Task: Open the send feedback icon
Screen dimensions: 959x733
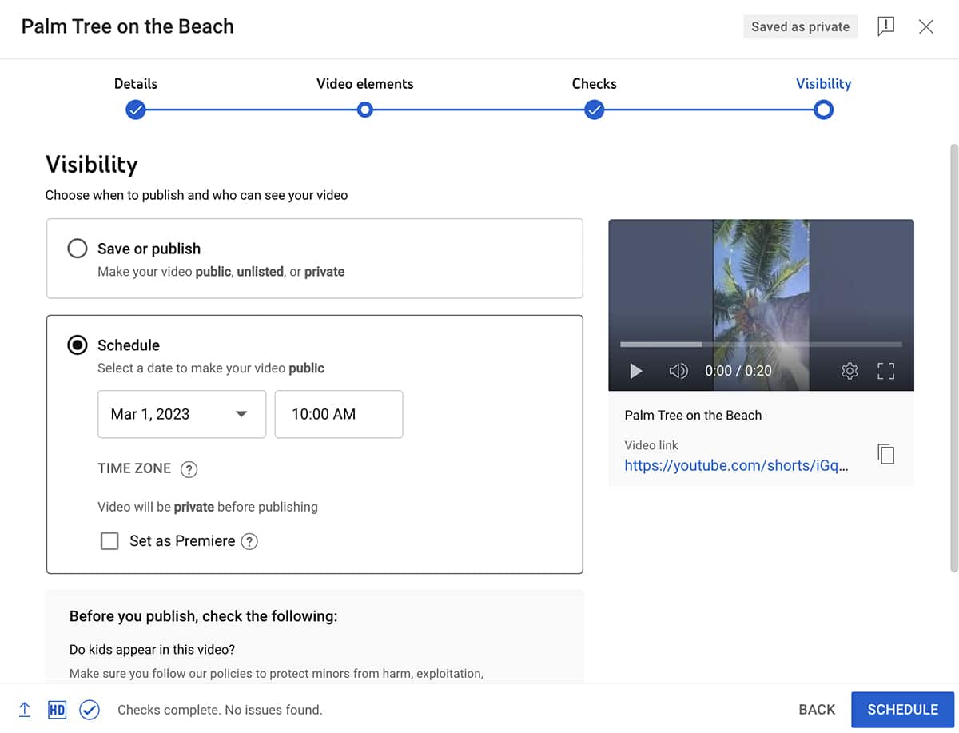Action: click(x=885, y=26)
